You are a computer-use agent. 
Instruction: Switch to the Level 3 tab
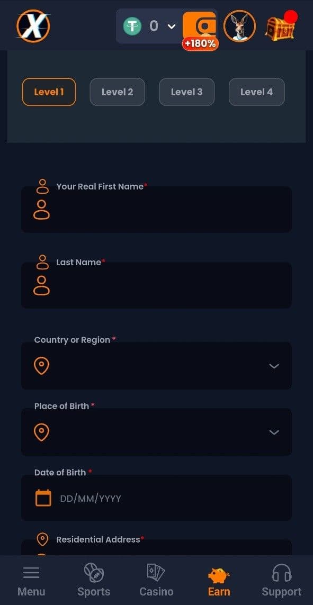click(186, 92)
